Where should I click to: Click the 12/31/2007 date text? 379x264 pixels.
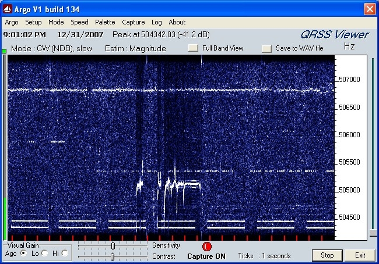[x=80, y=35]
